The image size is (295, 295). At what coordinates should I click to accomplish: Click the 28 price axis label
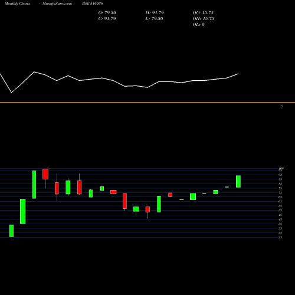[280, 233]
